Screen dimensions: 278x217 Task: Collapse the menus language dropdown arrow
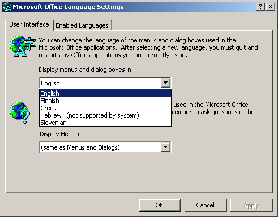tap(166, 83)
